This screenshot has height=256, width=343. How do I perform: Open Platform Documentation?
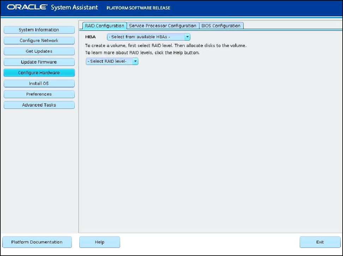[37, 242]
